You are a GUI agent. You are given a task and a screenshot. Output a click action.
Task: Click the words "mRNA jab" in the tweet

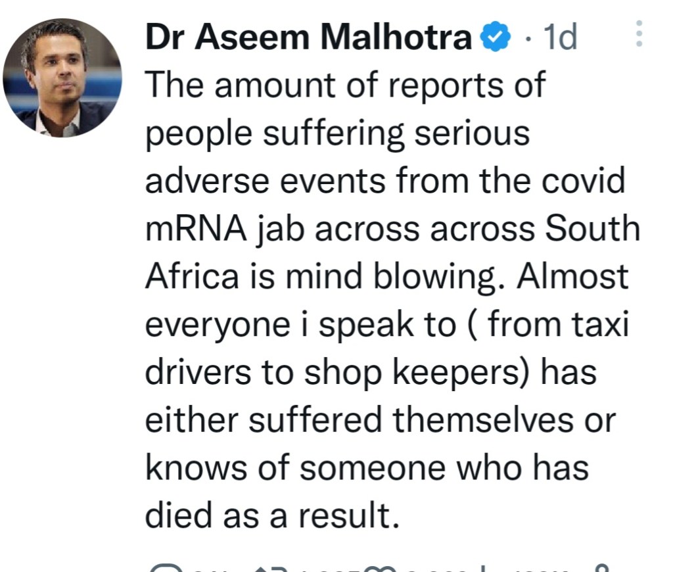click(x=222, y=229)
